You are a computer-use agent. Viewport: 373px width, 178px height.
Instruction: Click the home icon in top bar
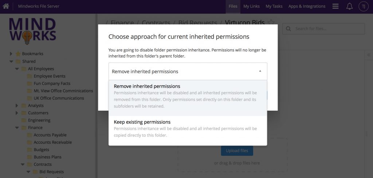[x=6, y=6]
